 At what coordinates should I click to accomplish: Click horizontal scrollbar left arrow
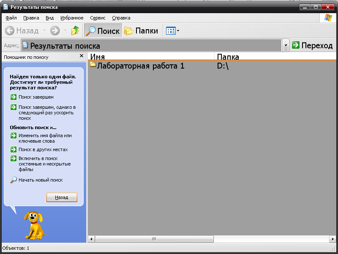91,239
